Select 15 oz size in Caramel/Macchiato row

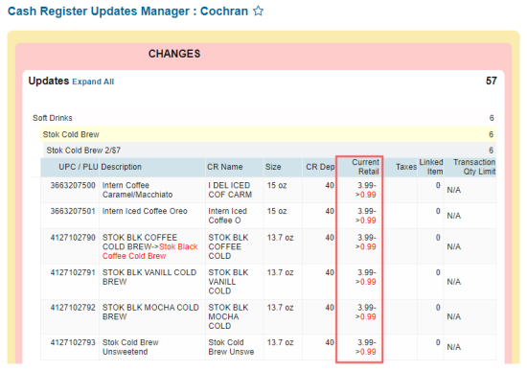(x=277, y=185)
